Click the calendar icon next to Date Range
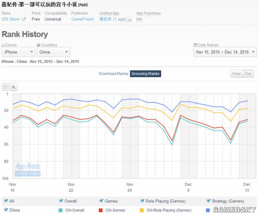Image resolution: width=259 pixels, height=215 pixels. tap(195, 45)
